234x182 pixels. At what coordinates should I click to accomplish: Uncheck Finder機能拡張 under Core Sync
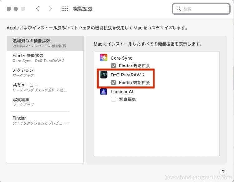[x=114, y=65]
